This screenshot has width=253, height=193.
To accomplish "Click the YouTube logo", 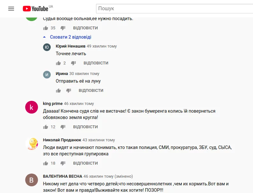I will (35, 9).
